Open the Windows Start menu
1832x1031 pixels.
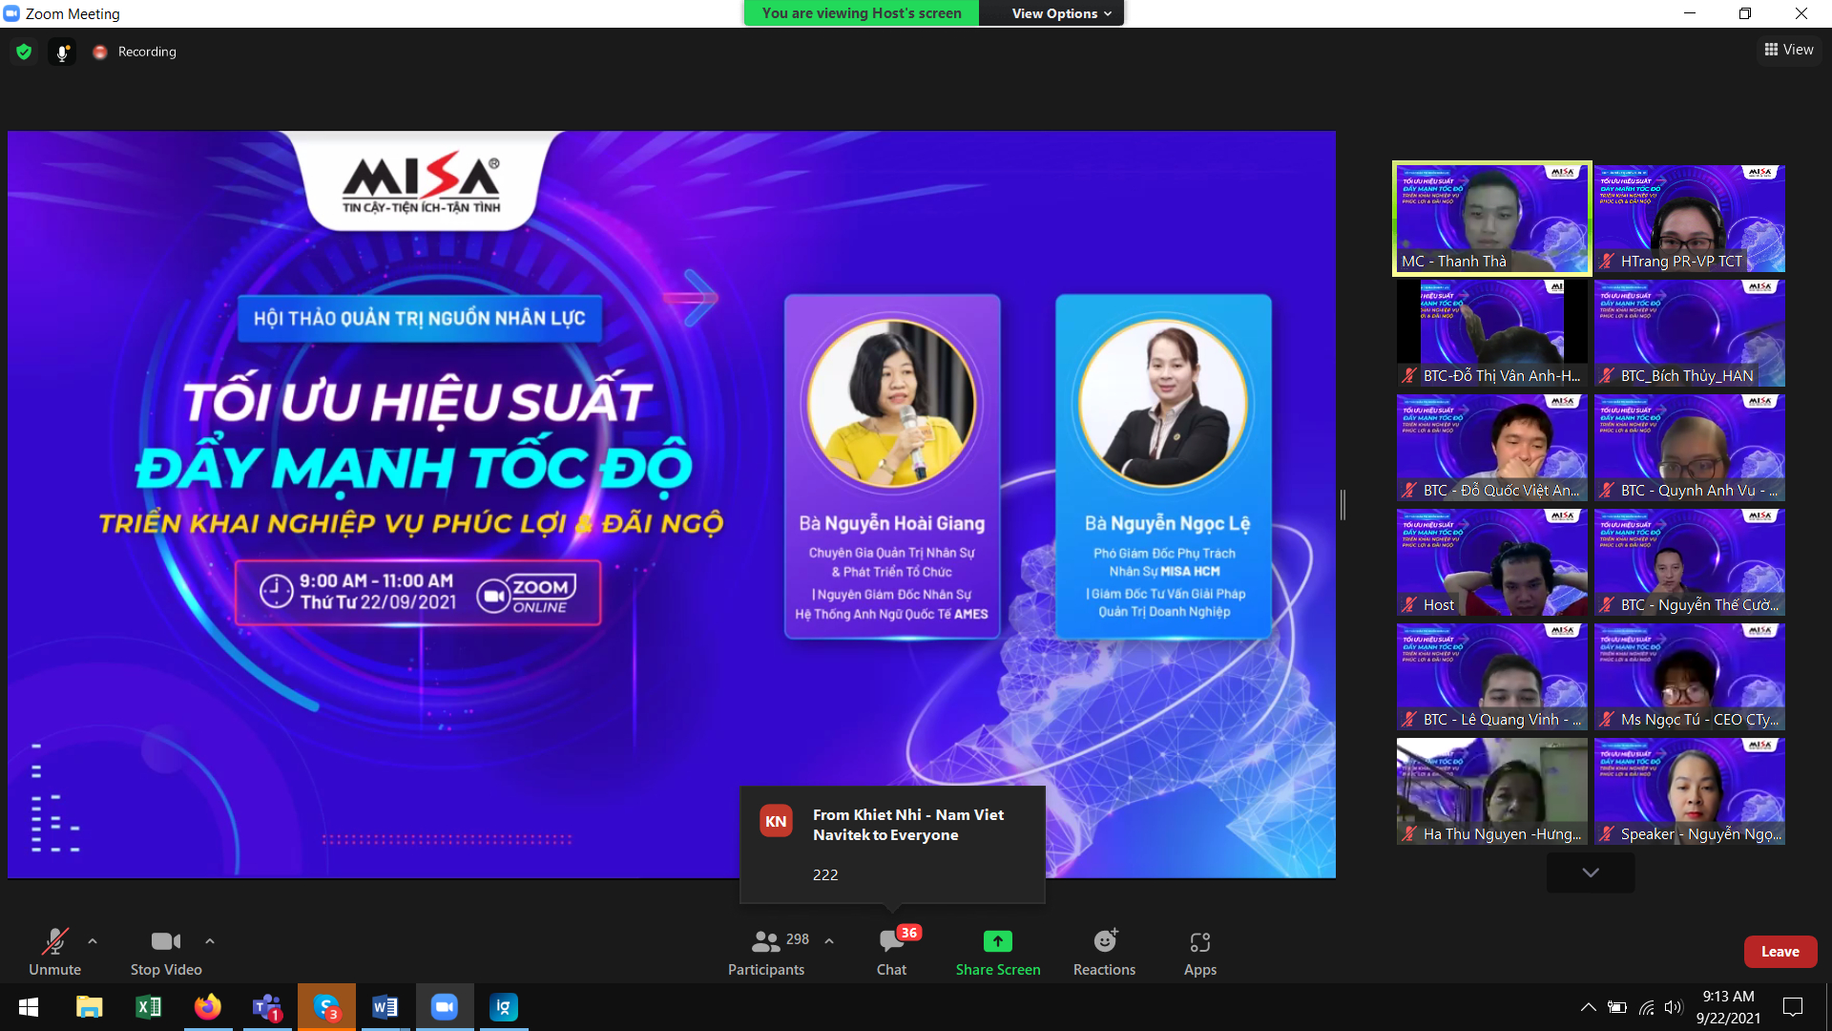click(29, 1007)
